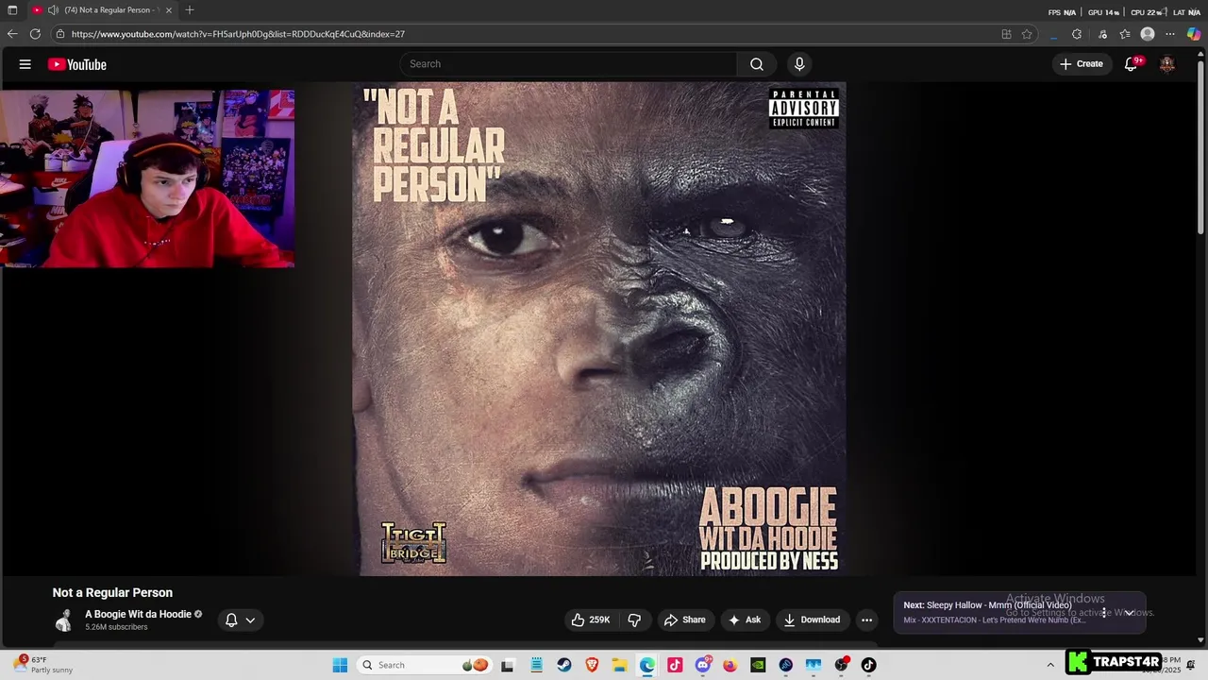Open the YouTube notifications bell

point(1131,64)
